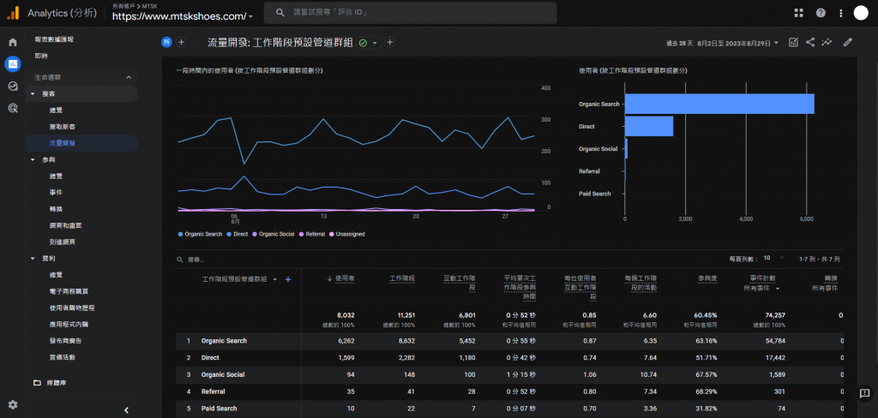Screen dimensions: 878x418
Task: Change rows per page from 10
Action: [x=774, y=258]
